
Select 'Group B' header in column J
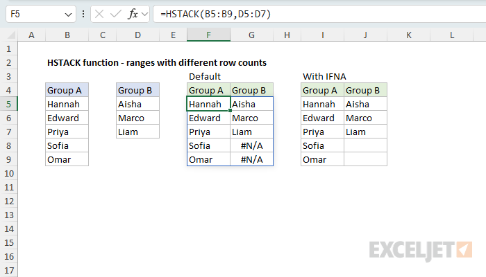pos(365,90)
